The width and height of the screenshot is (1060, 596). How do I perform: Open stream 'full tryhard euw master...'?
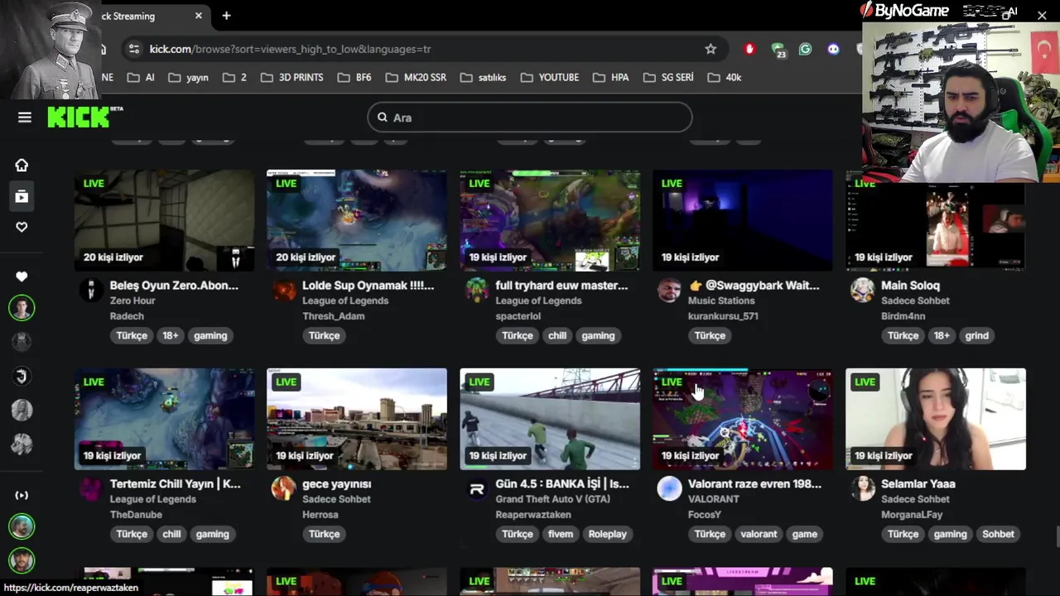[x=561, y=285]
